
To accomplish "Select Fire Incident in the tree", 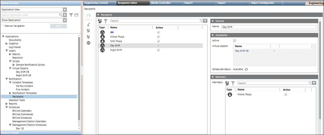I will [x=23, y=90].
